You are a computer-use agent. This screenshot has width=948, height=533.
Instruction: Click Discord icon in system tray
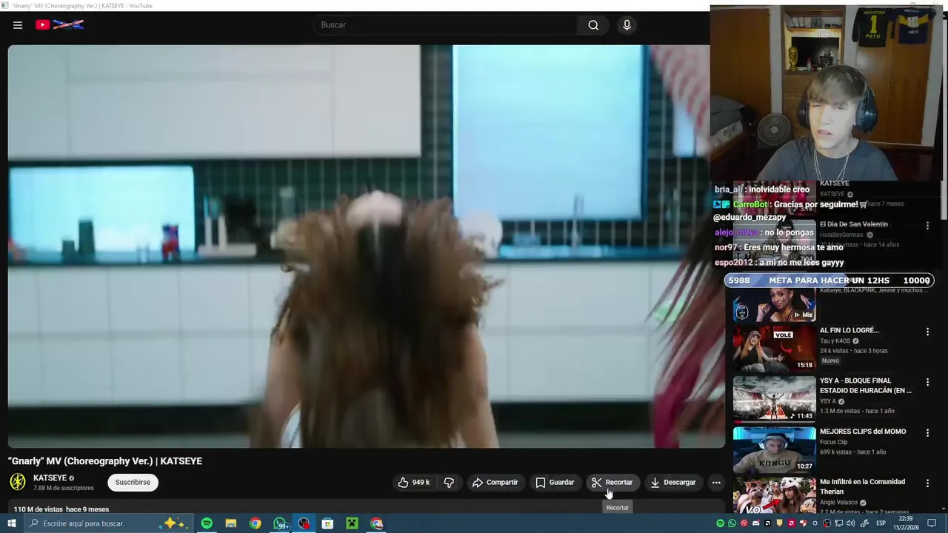point(756,523)
